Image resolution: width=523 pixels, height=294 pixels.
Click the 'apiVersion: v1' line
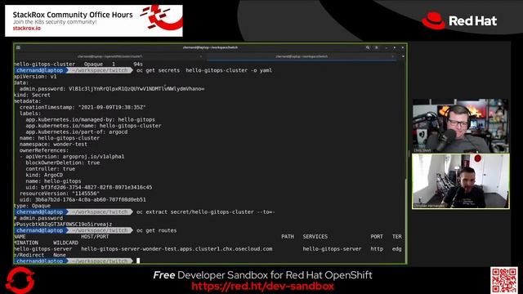click(35, 77)
